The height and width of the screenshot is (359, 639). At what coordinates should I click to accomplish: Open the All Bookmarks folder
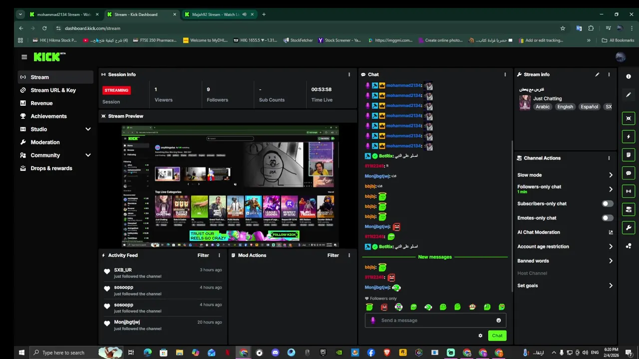618,40
